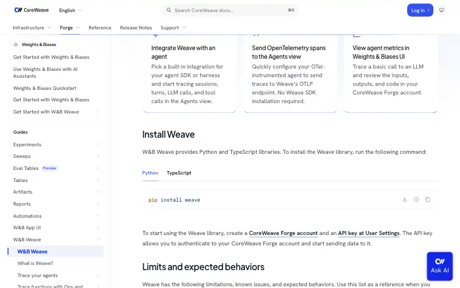The height and width of the screenshot is (288, 460).
Task: Open Weights & Biases Quickstart page
Action: [x=45, y=88]
